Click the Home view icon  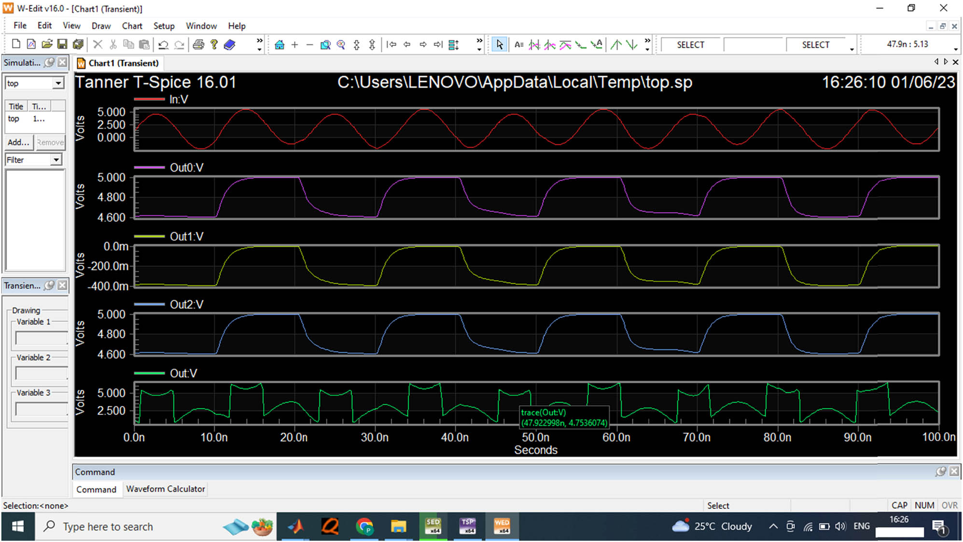click(279, 45)
